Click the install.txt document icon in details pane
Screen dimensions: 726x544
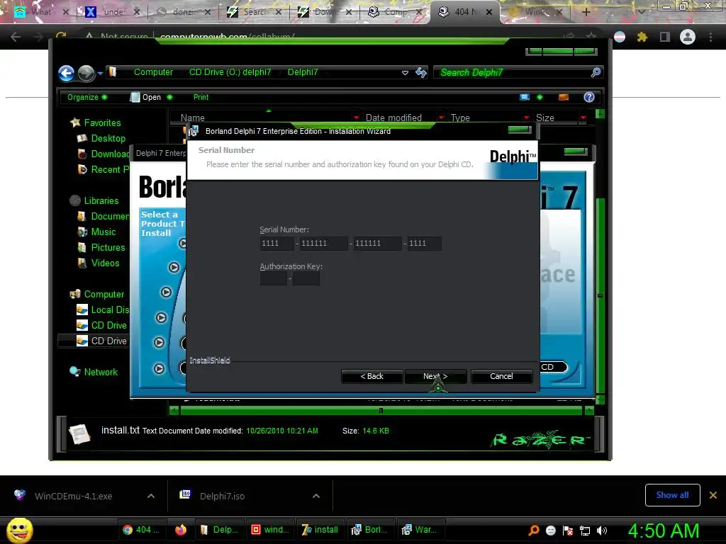79,434
